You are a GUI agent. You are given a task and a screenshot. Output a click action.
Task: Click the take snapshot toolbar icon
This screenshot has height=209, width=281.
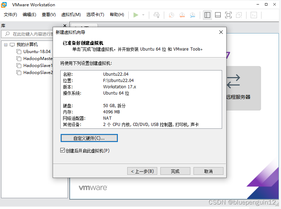point(171,15)
